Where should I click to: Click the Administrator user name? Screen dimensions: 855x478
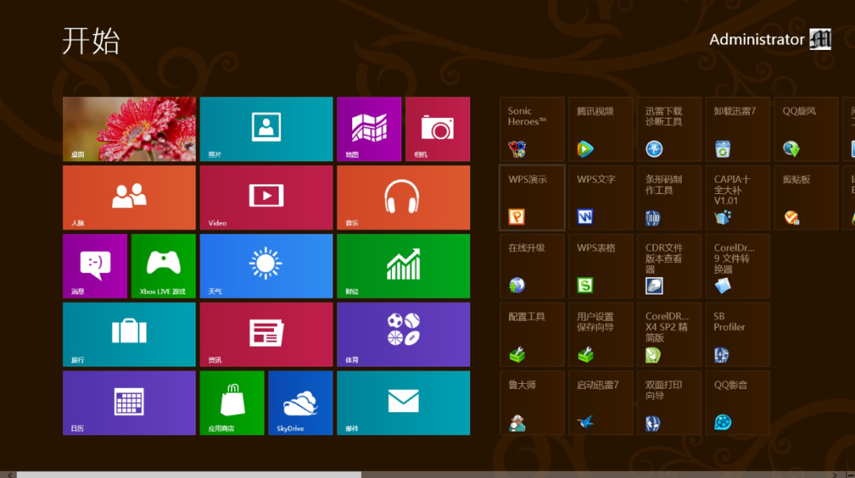(x=756, y=40)
